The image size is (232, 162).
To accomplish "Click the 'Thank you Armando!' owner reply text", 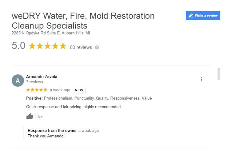I will pyautogui.click(x=46, y=136).
